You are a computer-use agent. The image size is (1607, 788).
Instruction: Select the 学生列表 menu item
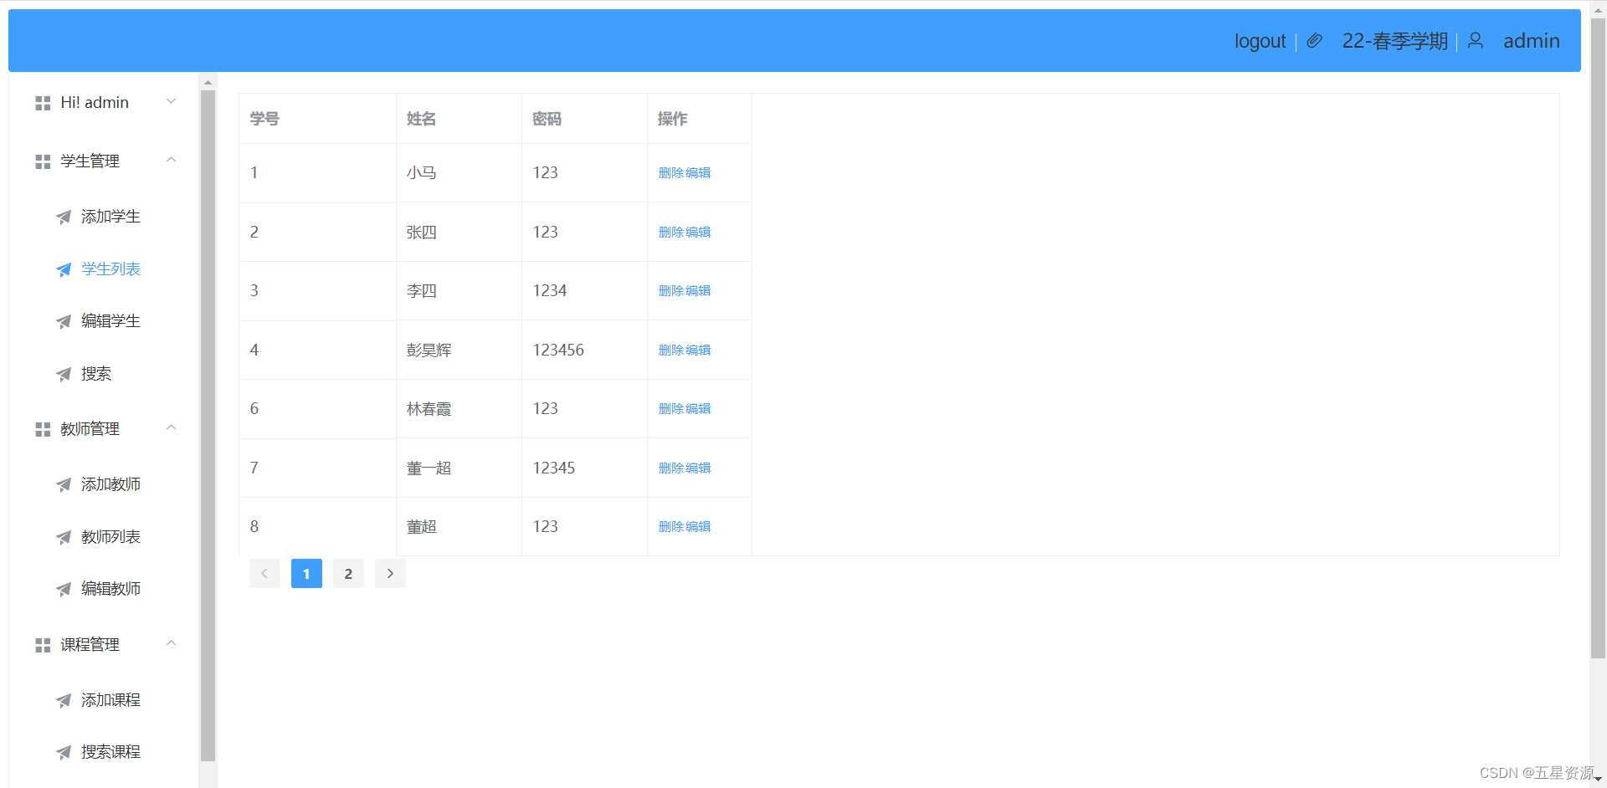104,269
